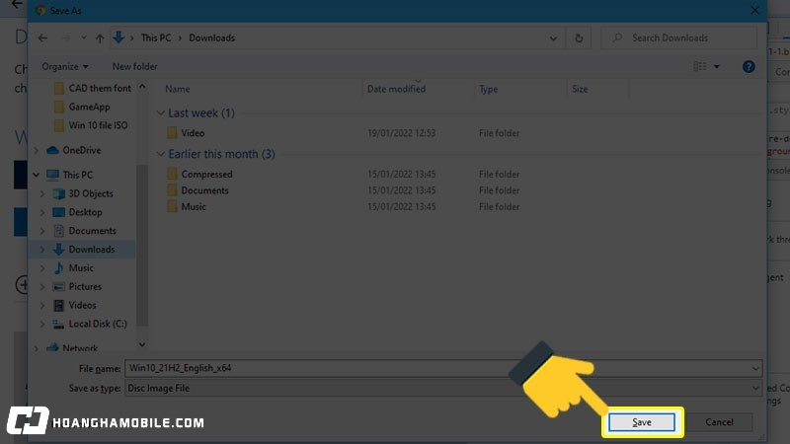Select This PC in the address path
The width and height of the screenshot is (790, 444).
coord(156,37)
